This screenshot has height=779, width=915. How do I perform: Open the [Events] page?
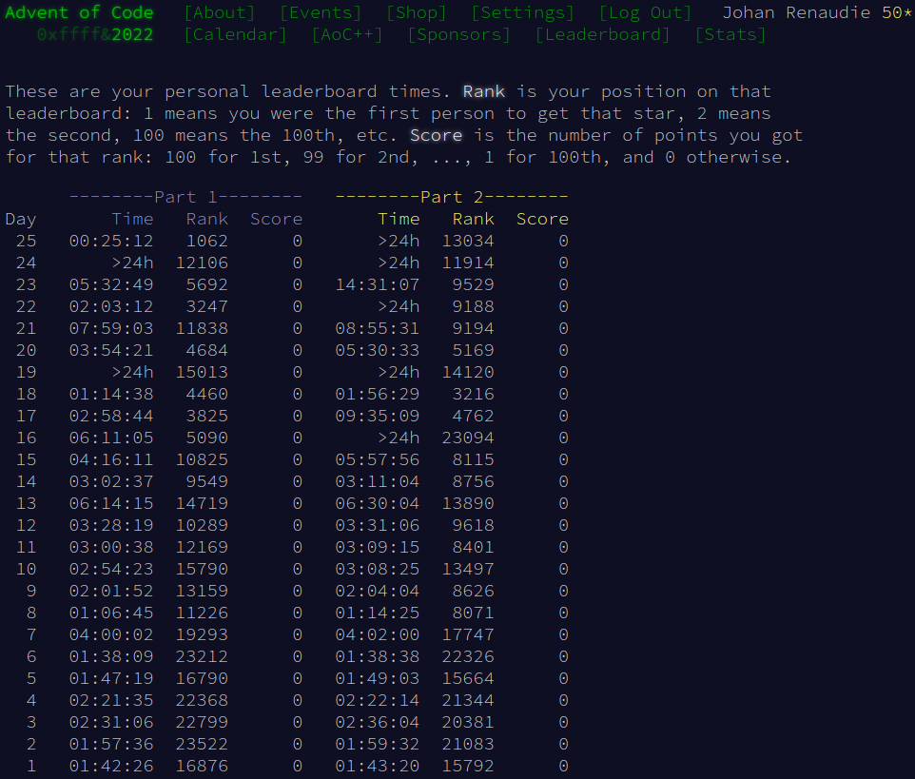[321, 12]
